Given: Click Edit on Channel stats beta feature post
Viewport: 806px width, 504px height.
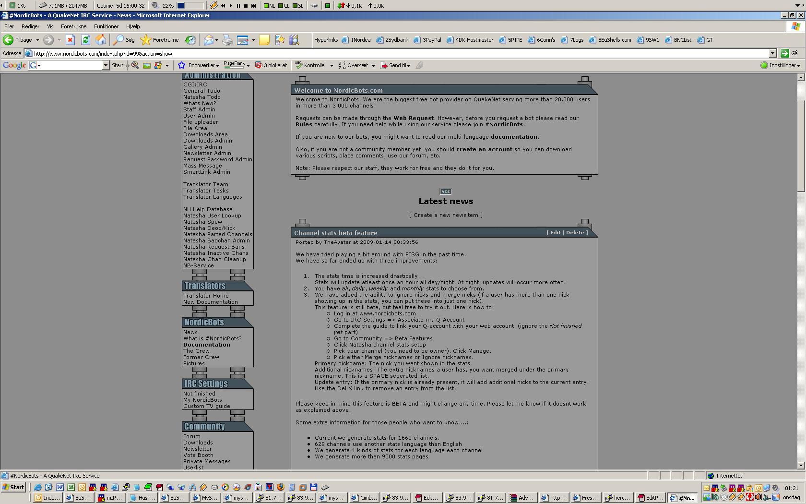Looking at the screenshot, I should click(x=555, y=232).
